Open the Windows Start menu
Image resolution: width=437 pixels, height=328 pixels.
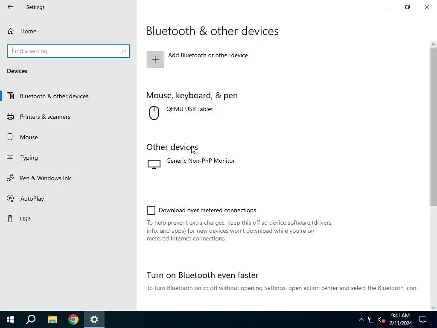(x=10, y=319)
